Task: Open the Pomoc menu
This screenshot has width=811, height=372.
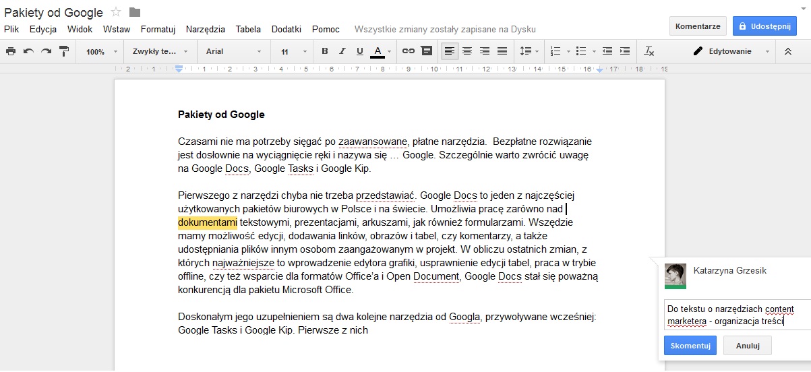Action: coord(326,30)
